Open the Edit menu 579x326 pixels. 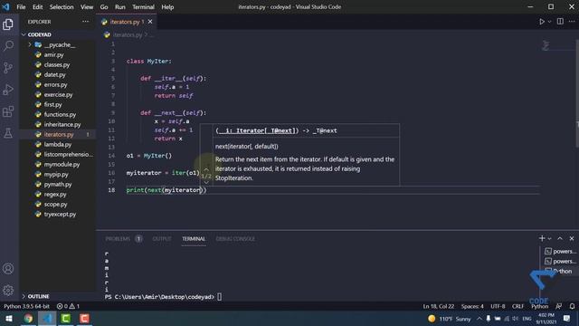tap(37, 7)
